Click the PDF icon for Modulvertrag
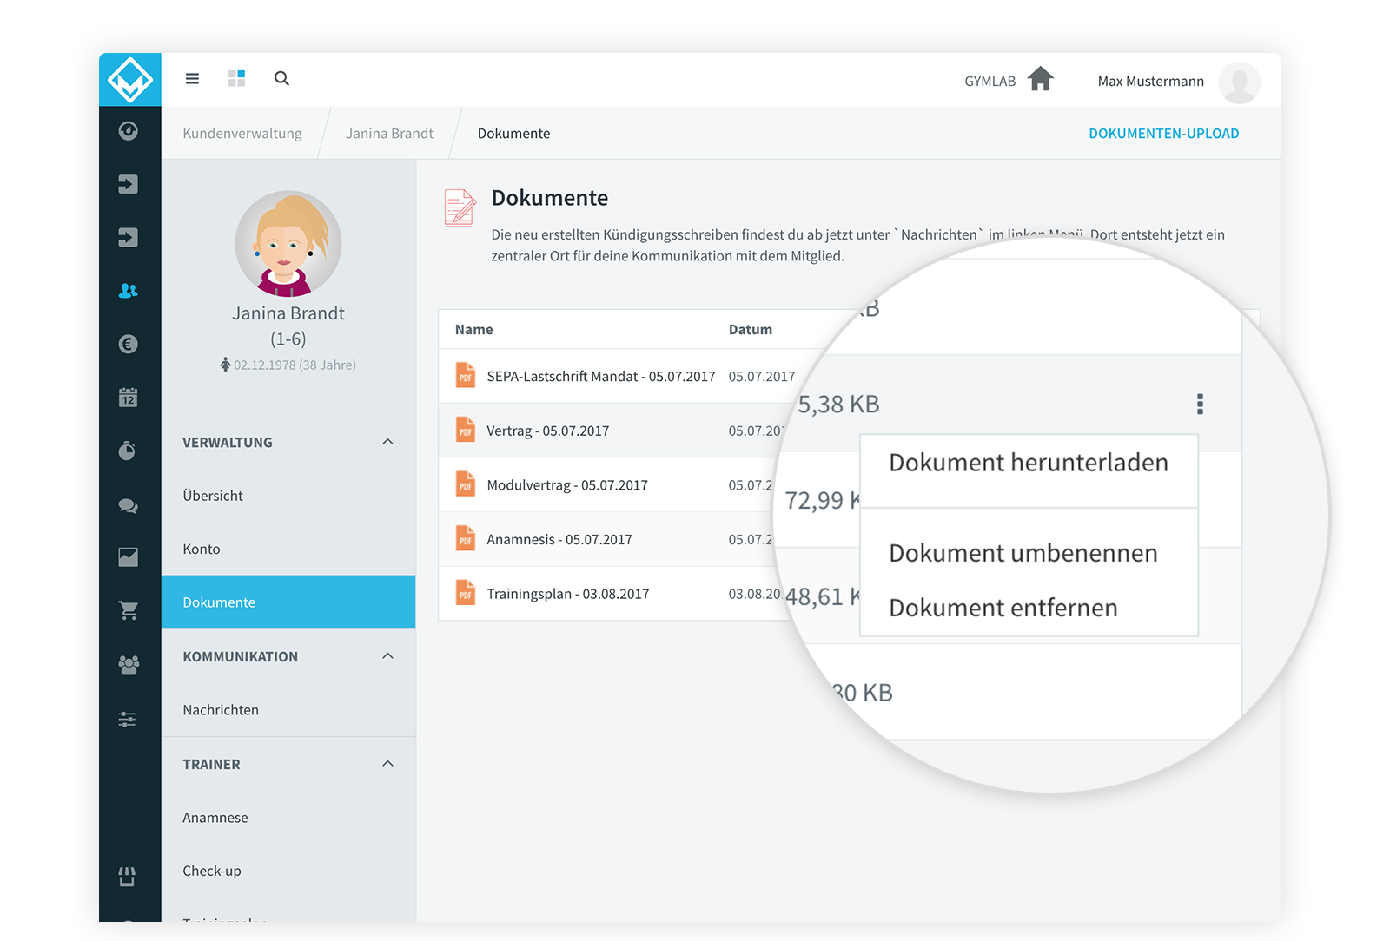Screen dimensions: 1390x941 [x=466, y=484]
